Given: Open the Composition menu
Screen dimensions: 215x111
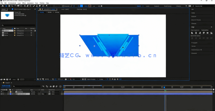Looking at the screenshot, I should click(12, 3).
